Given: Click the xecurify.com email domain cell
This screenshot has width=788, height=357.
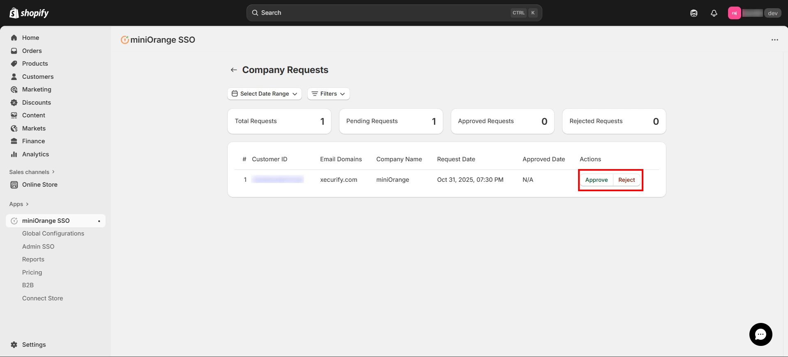Looking at the screenshot, I should pos(339,180).
